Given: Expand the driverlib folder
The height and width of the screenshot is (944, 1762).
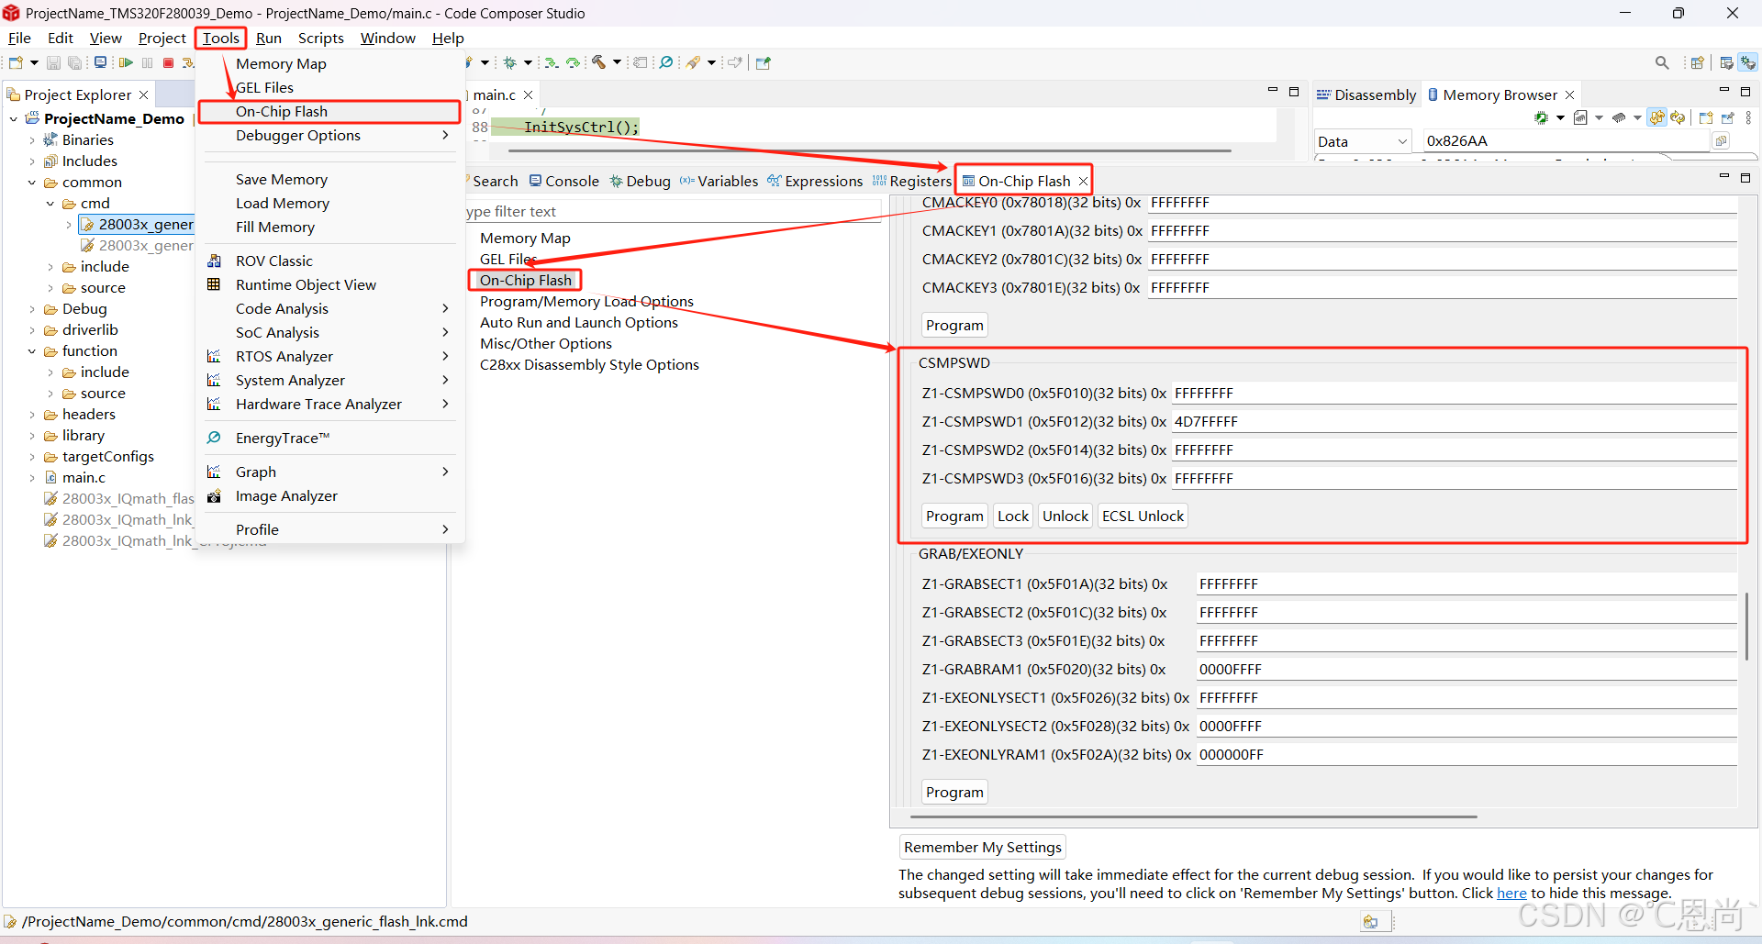Looking at the screenshot, I should (32, 330).
